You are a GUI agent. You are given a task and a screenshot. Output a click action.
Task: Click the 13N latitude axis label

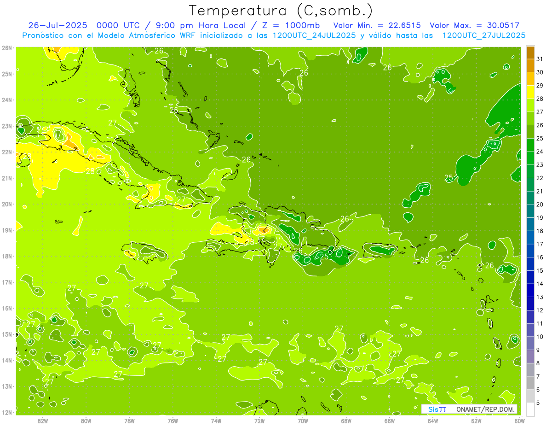[x=7, y=386]
